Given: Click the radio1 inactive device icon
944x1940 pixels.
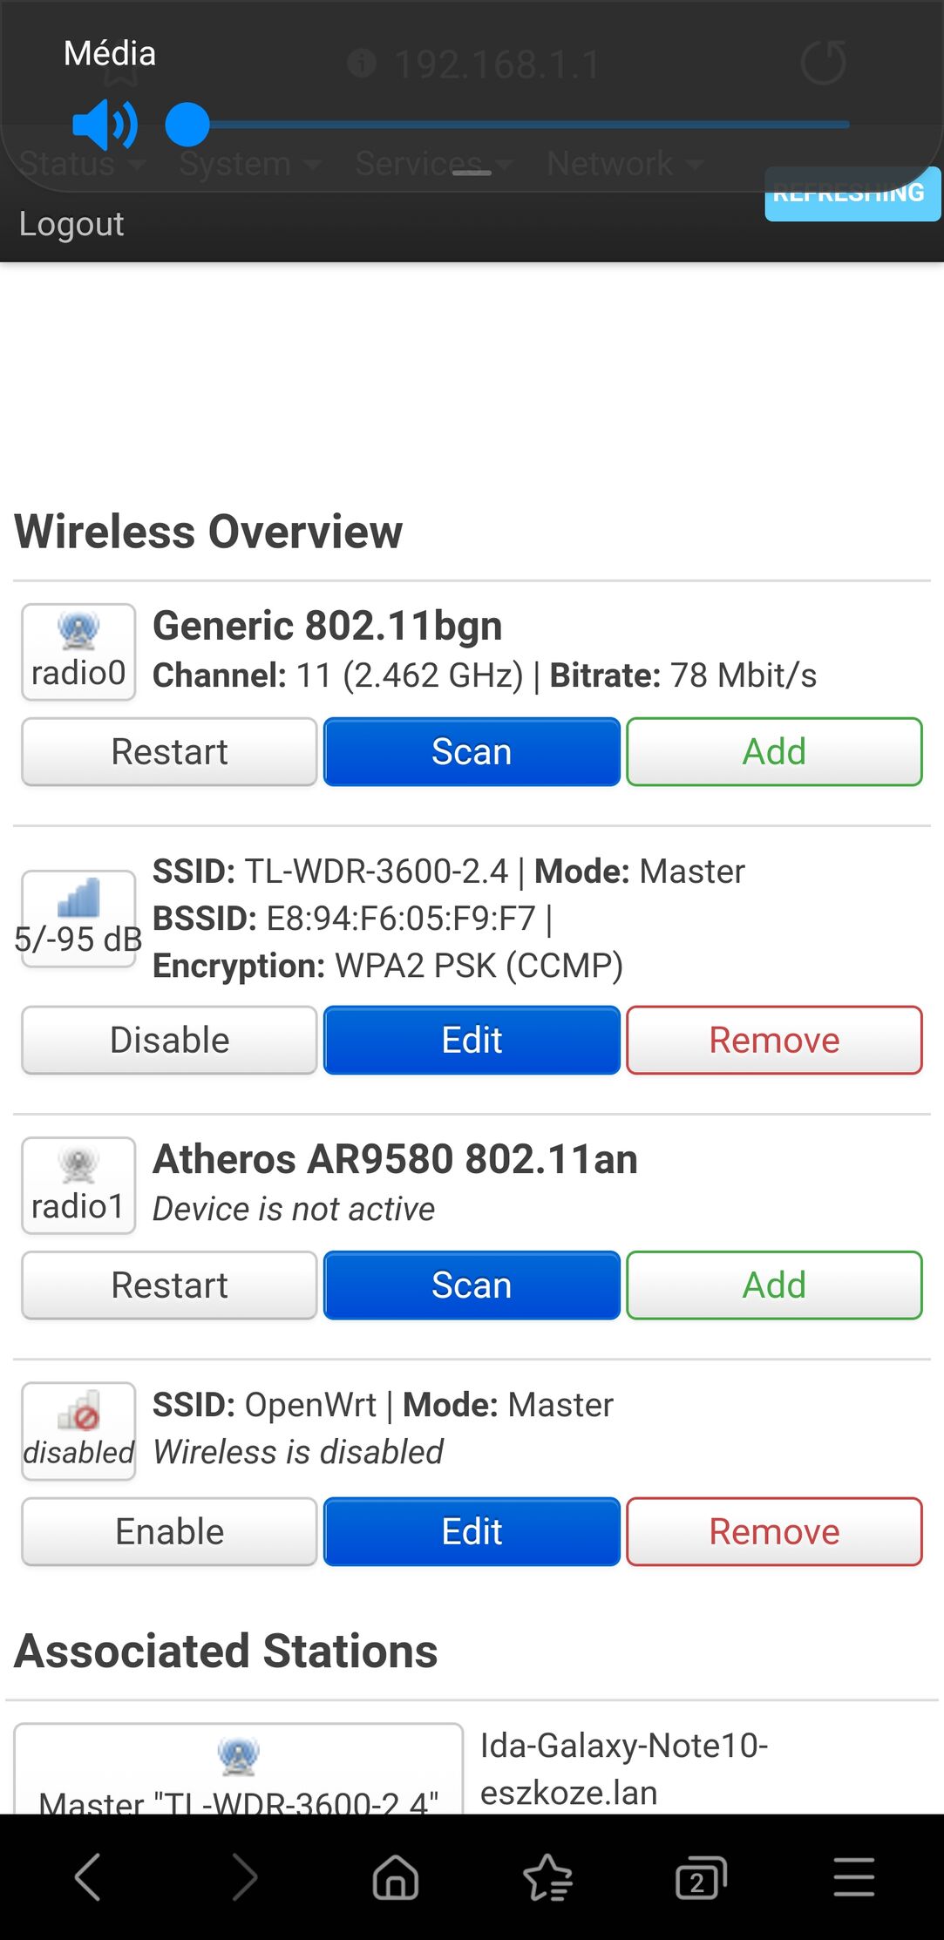Looking at the screenshot, I should pos(78,1164).
